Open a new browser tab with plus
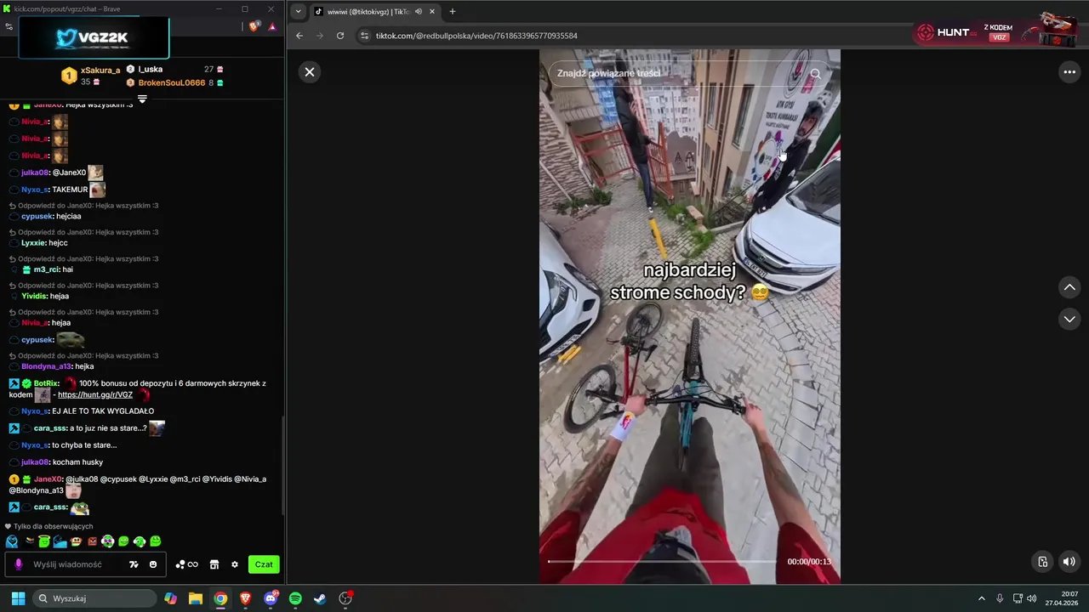1089x612 pixels. pos(453,11)
